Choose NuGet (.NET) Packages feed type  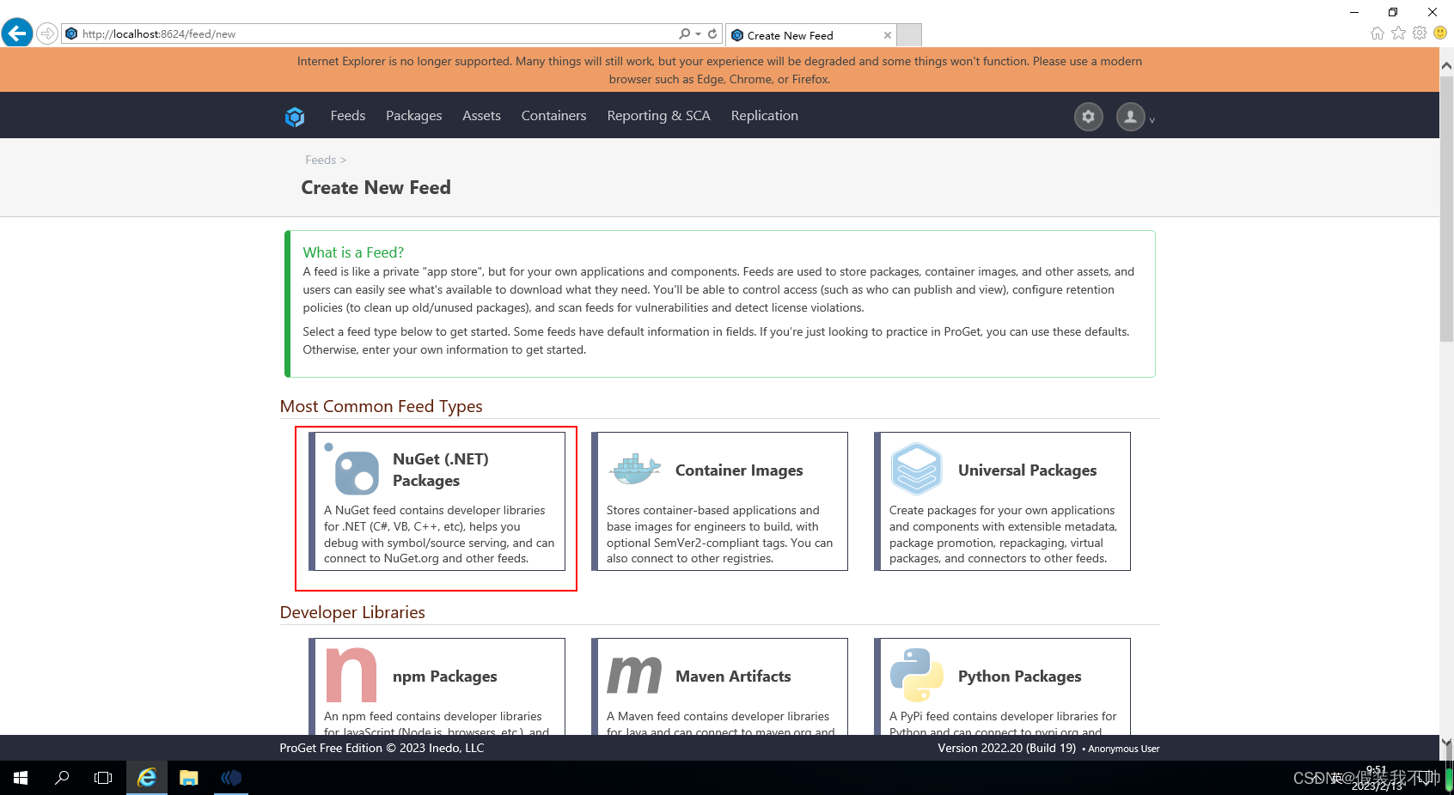point(437,501)
